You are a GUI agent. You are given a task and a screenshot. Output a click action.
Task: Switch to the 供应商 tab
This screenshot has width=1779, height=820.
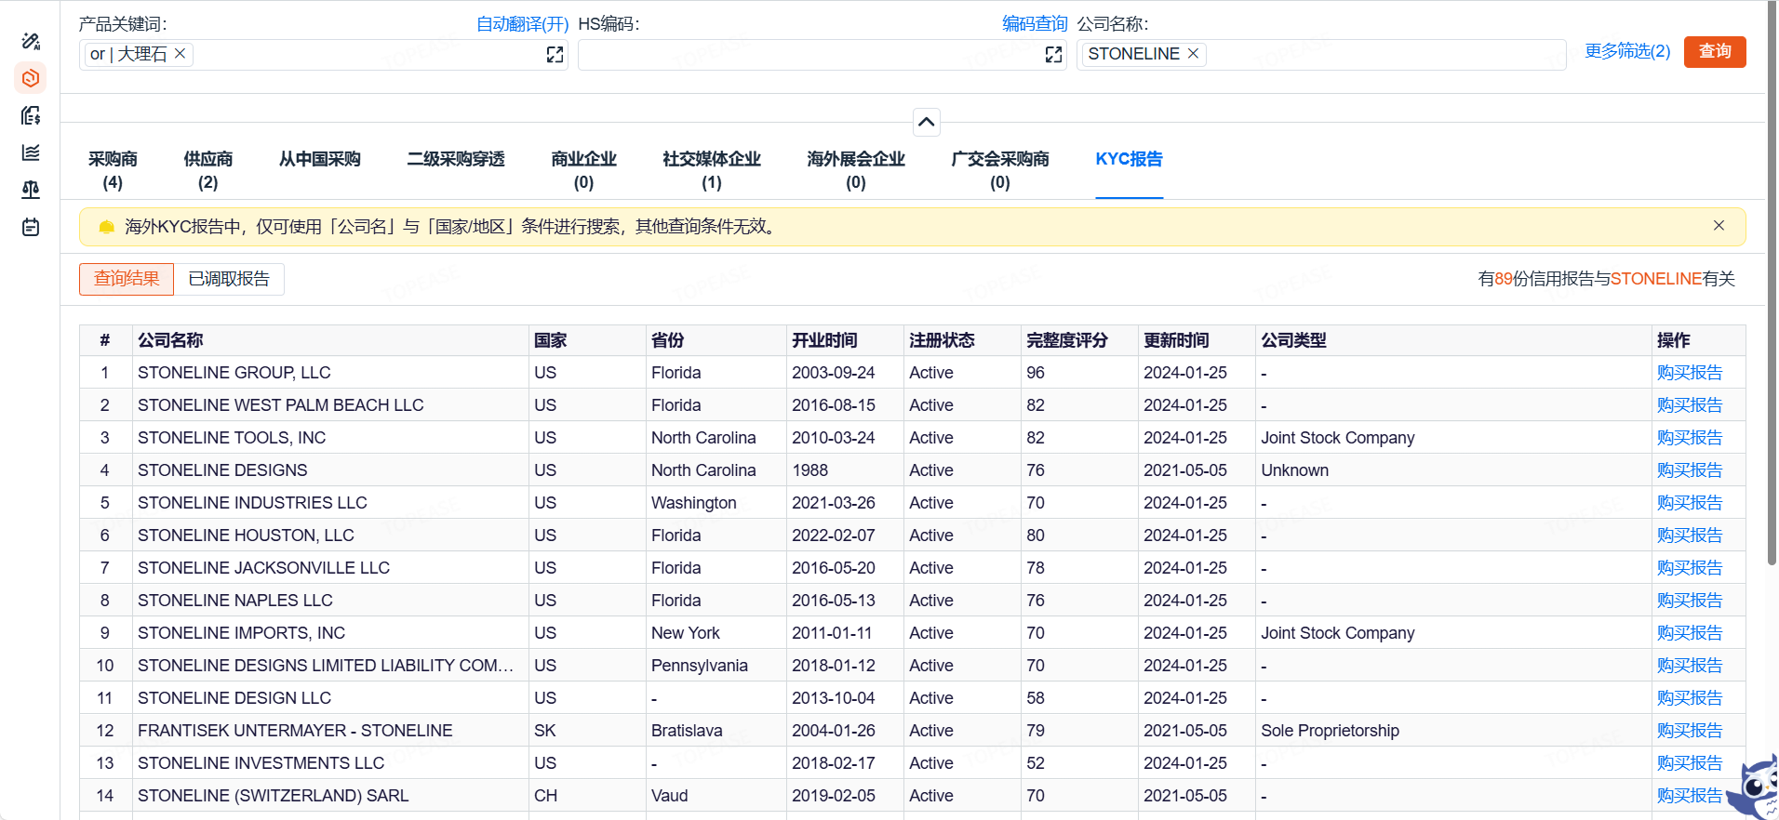208,169
